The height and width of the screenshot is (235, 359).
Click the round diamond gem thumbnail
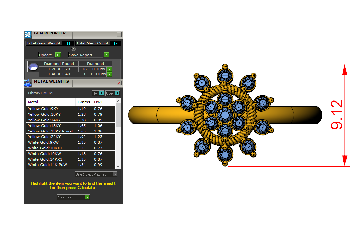[x=33, y=67]
